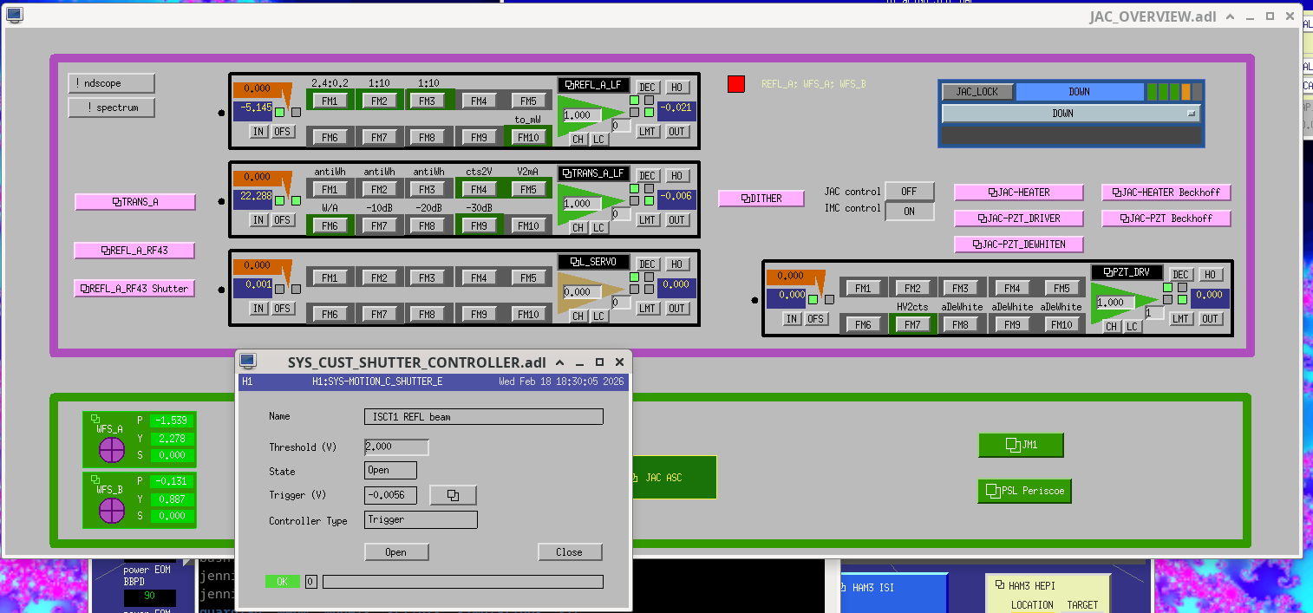Open the JAC-PZT_DRIVER screen menu
This screenshot has width=1313, height=613.
[1018, 218]
